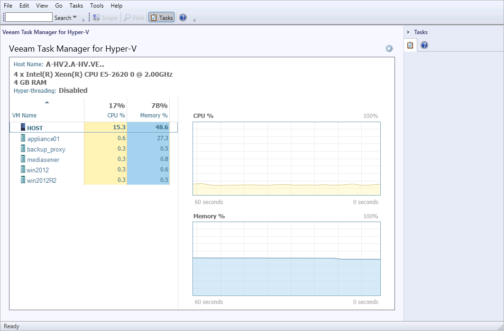Open the File menu
The image size is (504, 331).
point(8,6)
